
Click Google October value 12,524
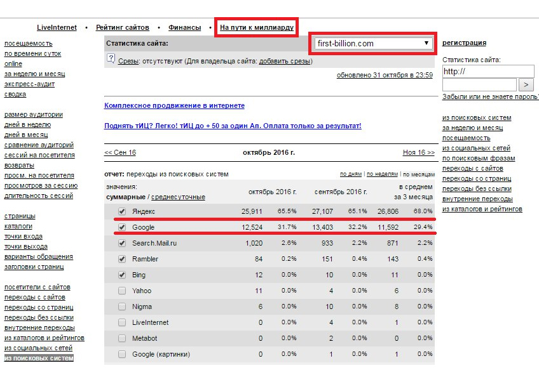pyautogui.click(x=252, y=227)
